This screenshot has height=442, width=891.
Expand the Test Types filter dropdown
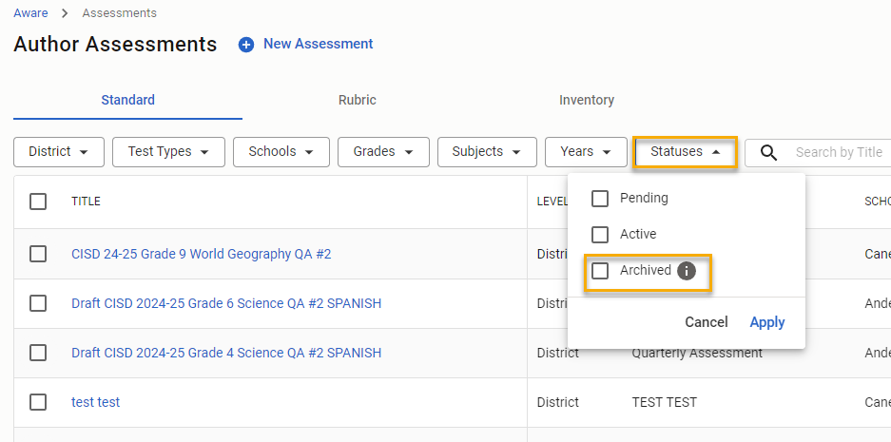168,152
